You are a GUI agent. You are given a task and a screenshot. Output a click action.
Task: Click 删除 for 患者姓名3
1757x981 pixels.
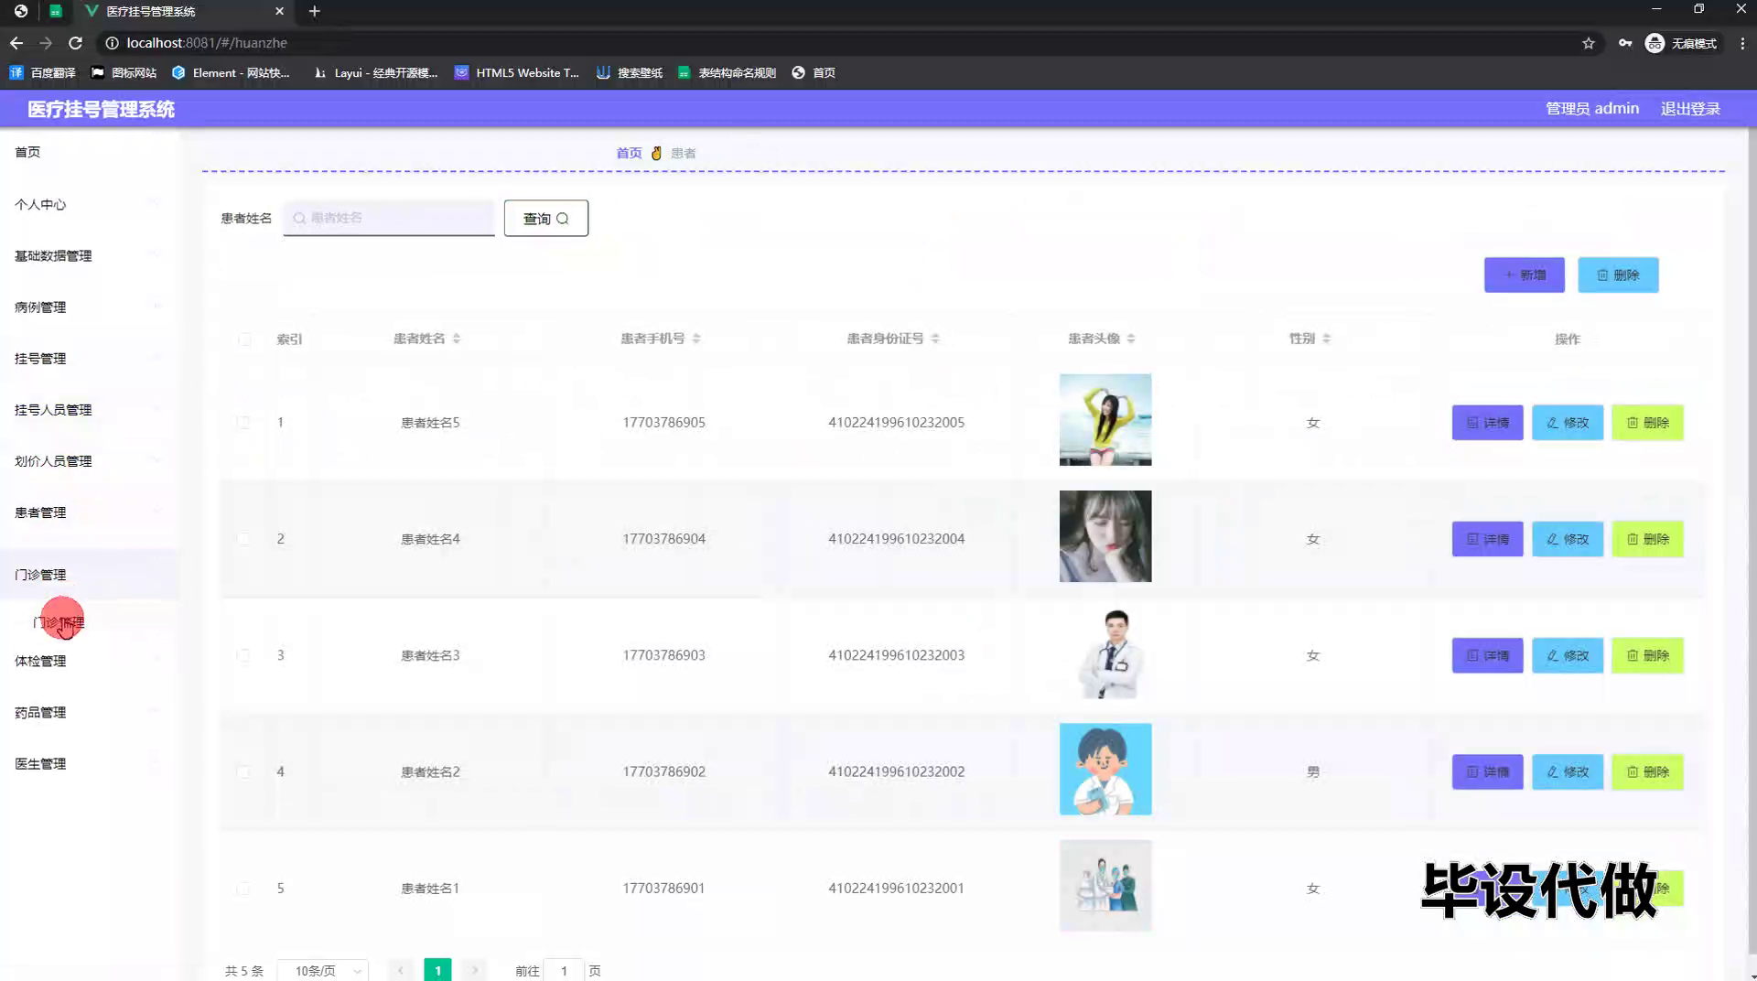tap(1648, 655)
